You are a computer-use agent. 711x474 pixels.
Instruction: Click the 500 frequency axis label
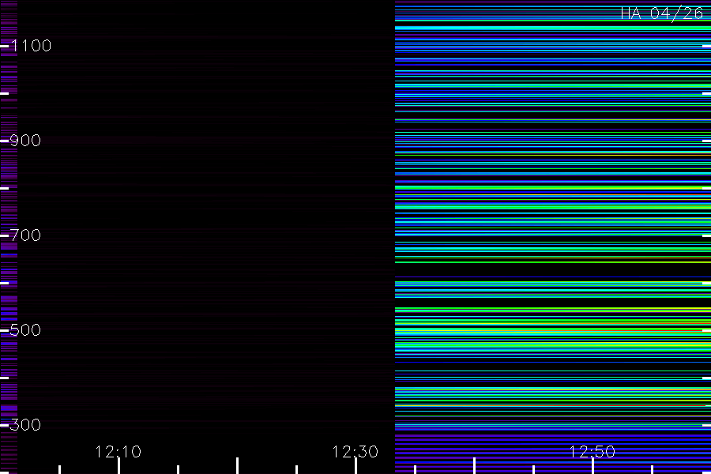coord(25,330)
